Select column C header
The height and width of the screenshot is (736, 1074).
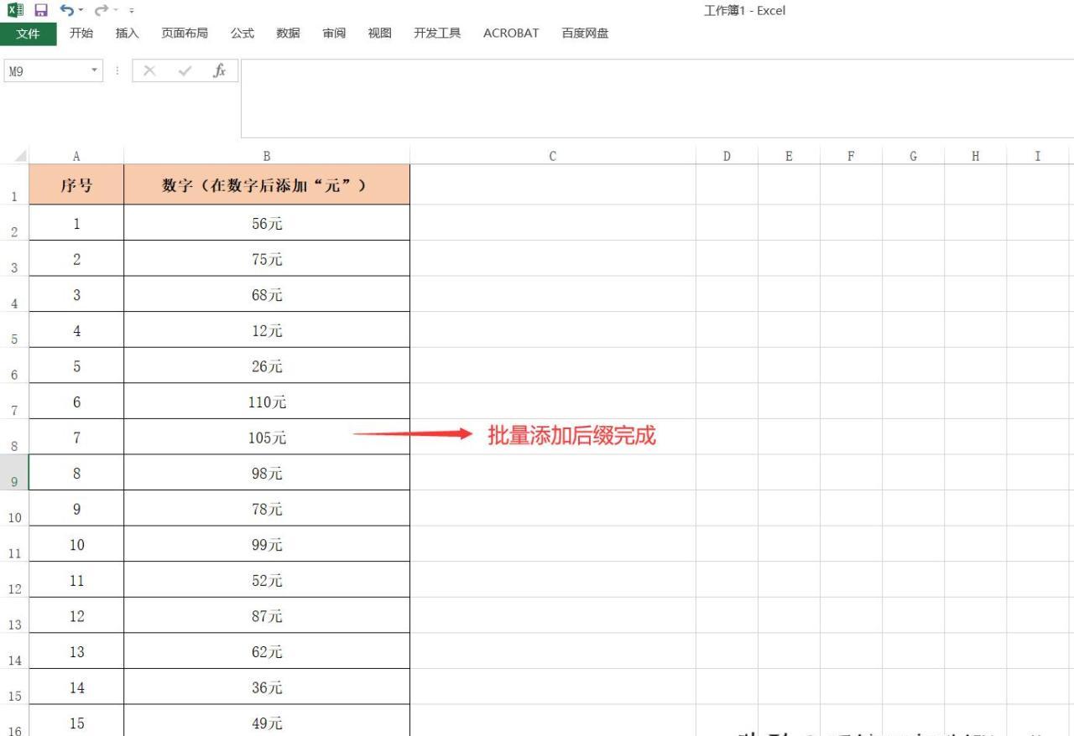553,156
